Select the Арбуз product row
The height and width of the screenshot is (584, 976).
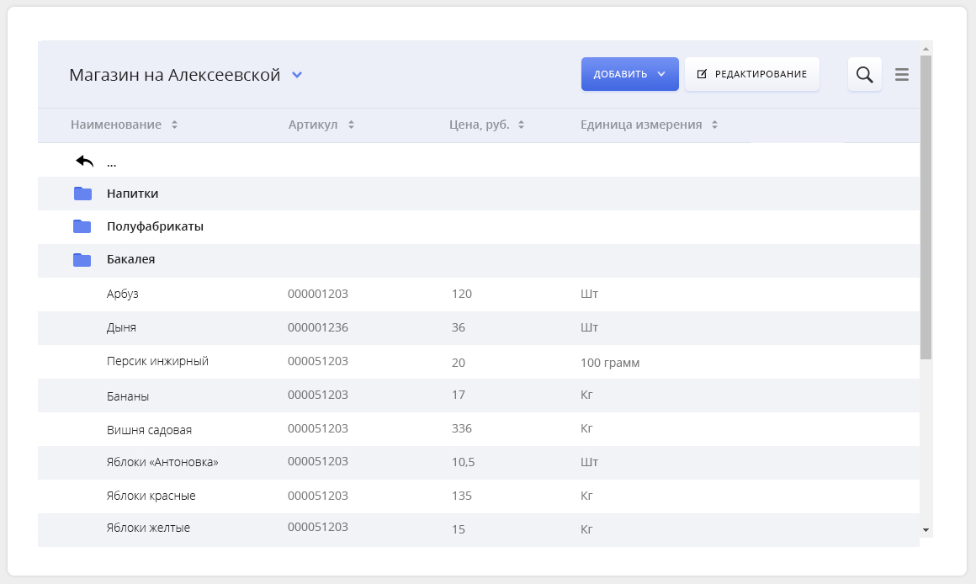(x=478, y=294)
